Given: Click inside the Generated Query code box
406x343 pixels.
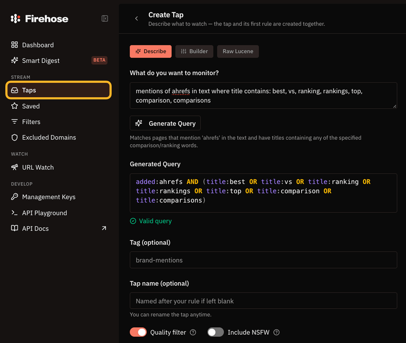Looking at the screenshot, I should pos(263,193).
